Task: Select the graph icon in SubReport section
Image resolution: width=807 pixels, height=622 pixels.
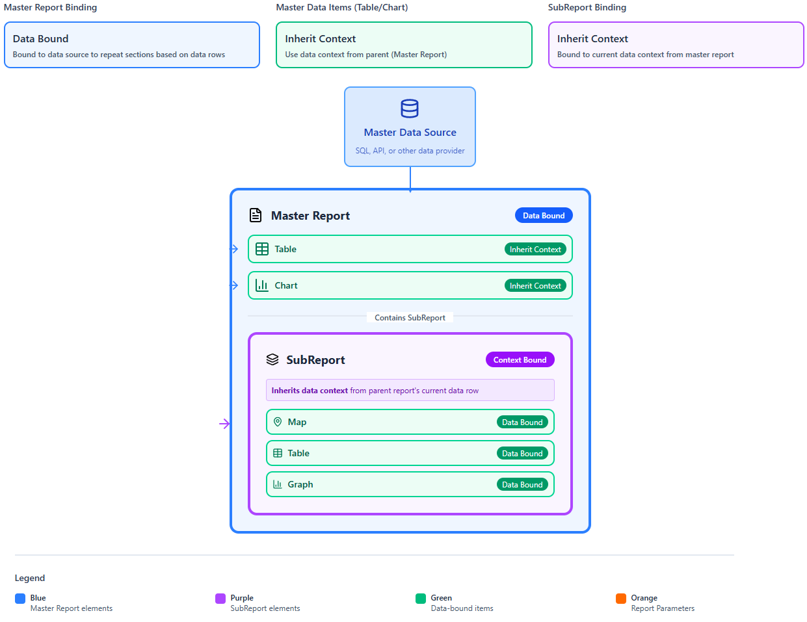Action: [x=278, y=484]
